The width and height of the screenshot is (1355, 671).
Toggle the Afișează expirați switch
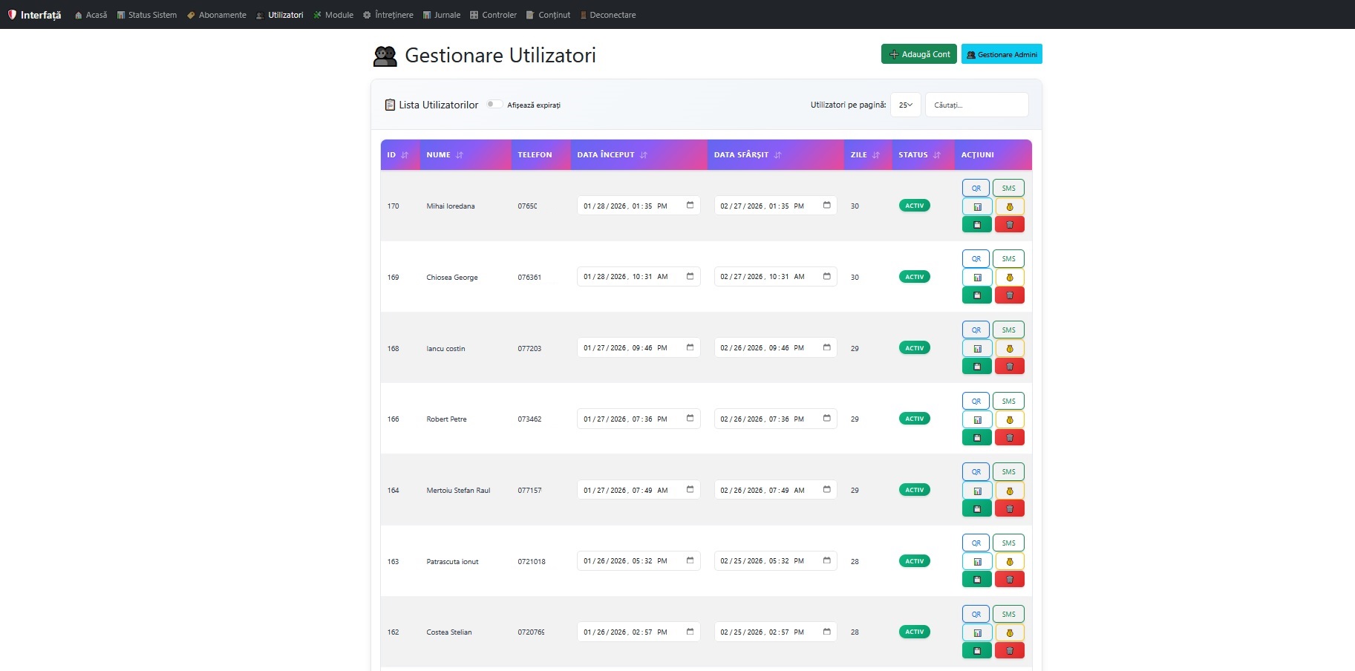click(x=494, y=105)
